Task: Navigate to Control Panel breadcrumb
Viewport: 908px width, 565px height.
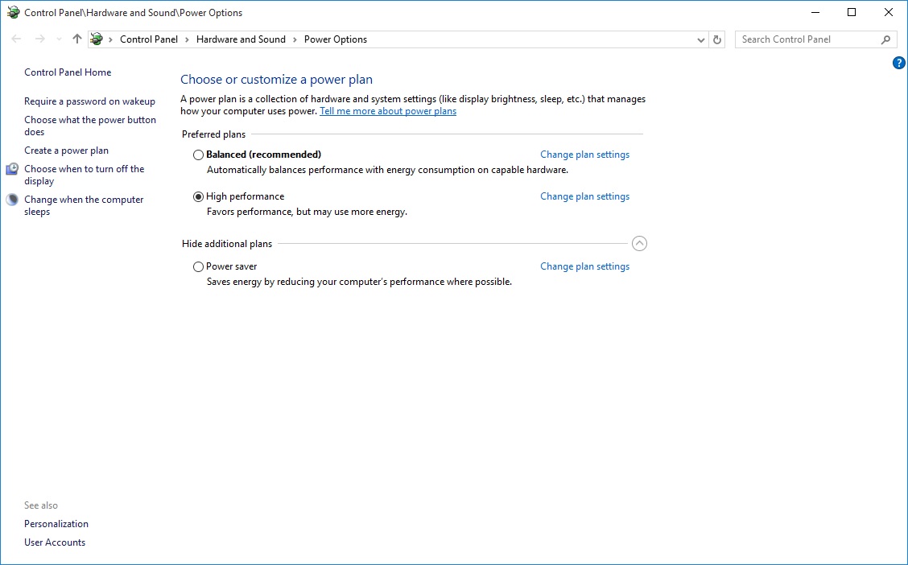Action: pos(149,39)
